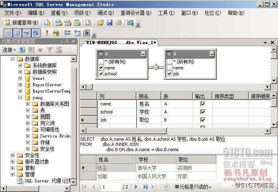Open the 工具(T) menu

point(166,13)
